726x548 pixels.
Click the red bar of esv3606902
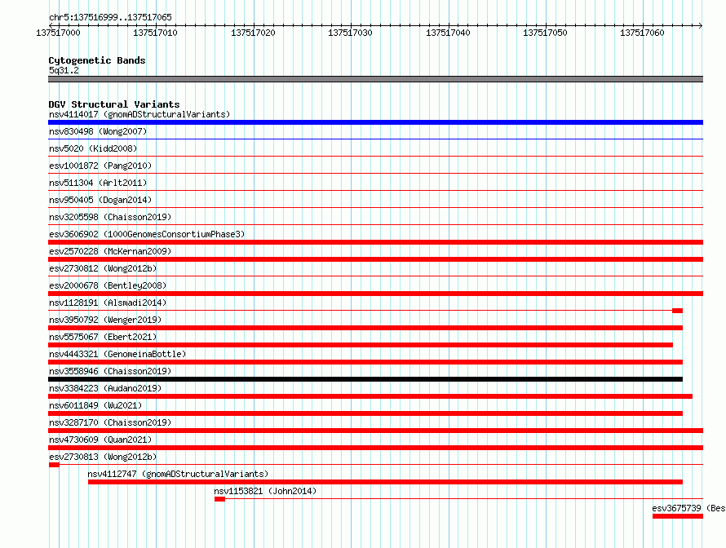click(375, 242)
